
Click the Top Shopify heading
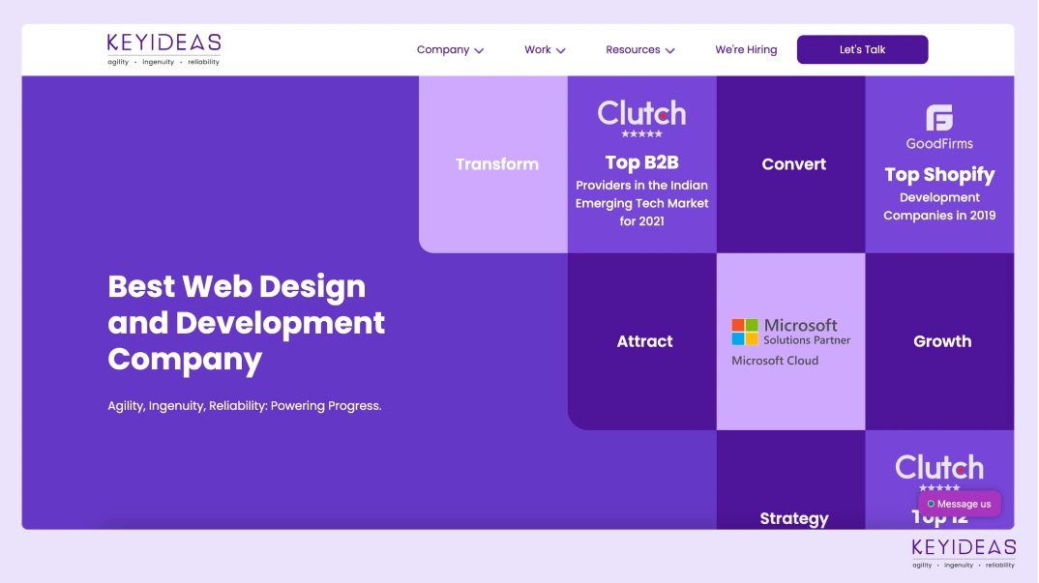pos(939,174)
